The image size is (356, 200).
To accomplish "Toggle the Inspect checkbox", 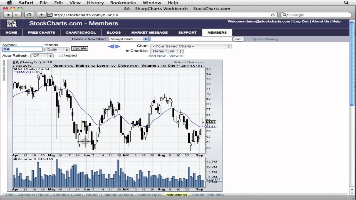I will 61,56.
